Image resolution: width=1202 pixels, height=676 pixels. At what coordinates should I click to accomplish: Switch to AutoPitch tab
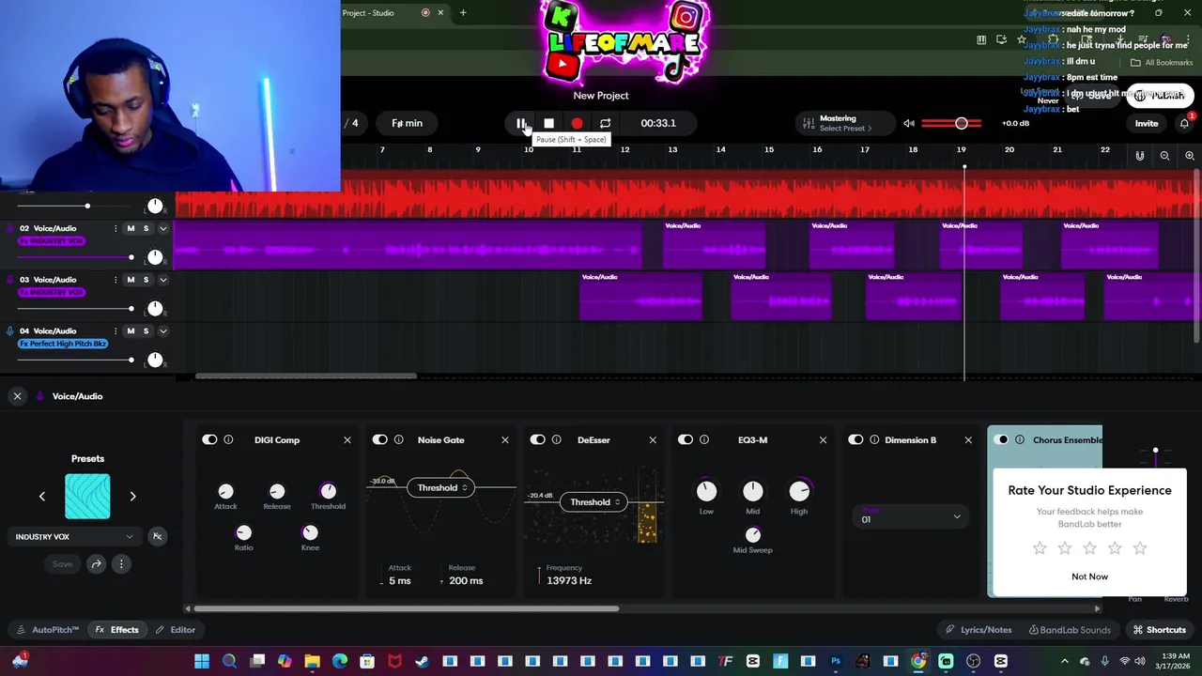pos(48,630)
